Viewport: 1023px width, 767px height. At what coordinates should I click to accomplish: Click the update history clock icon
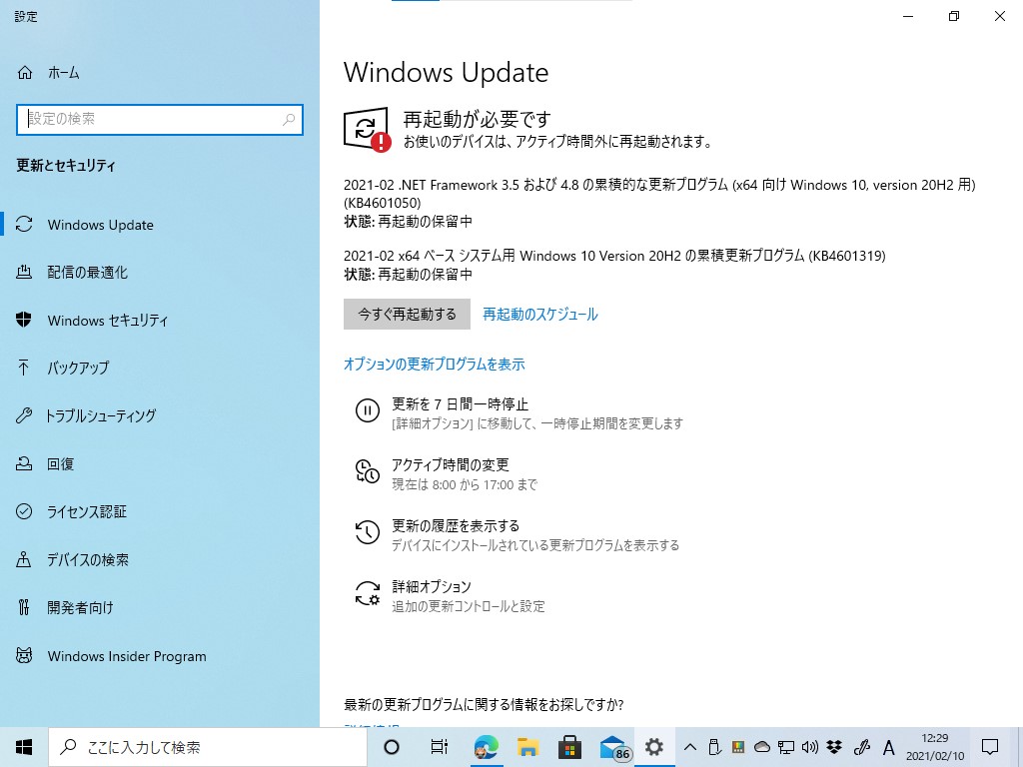coord(368,532)
